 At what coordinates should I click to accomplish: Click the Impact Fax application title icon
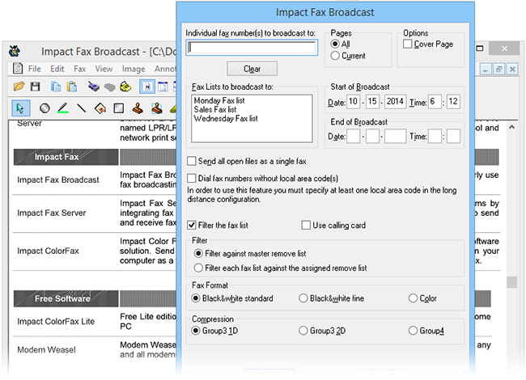(x=15, y=51)
